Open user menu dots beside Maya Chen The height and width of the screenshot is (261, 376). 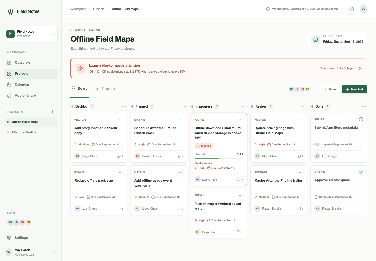(x=54, y=252)
